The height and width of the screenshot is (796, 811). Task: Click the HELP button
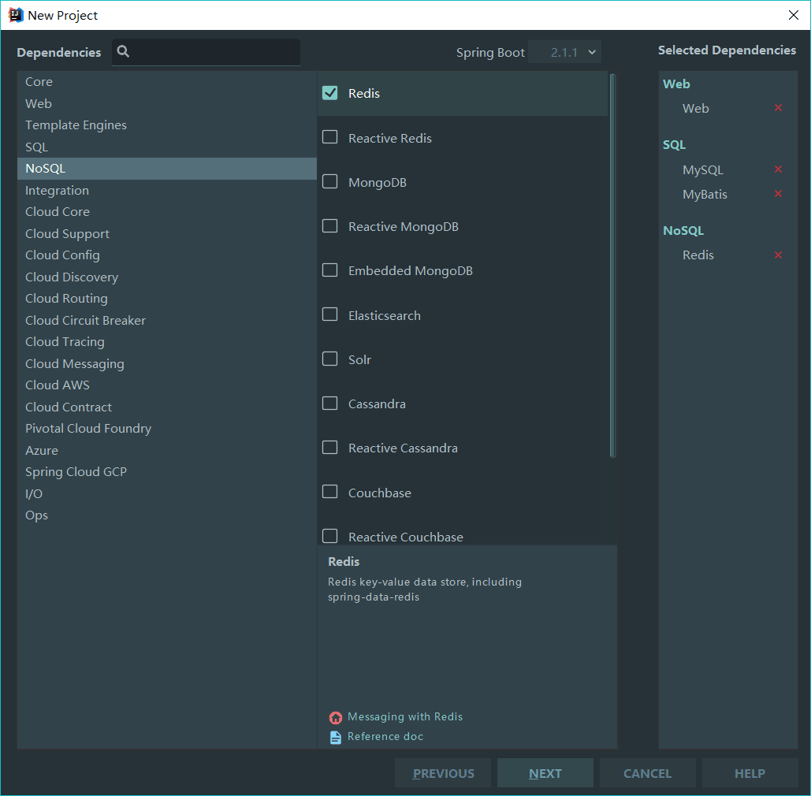tap(750, 773)
